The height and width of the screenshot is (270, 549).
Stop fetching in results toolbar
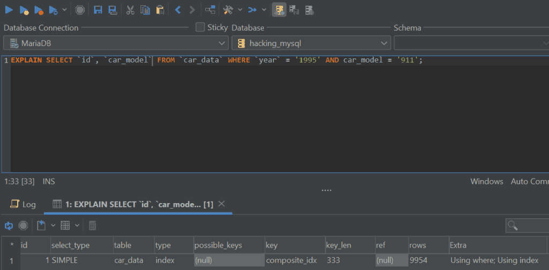tap(23, 226)
